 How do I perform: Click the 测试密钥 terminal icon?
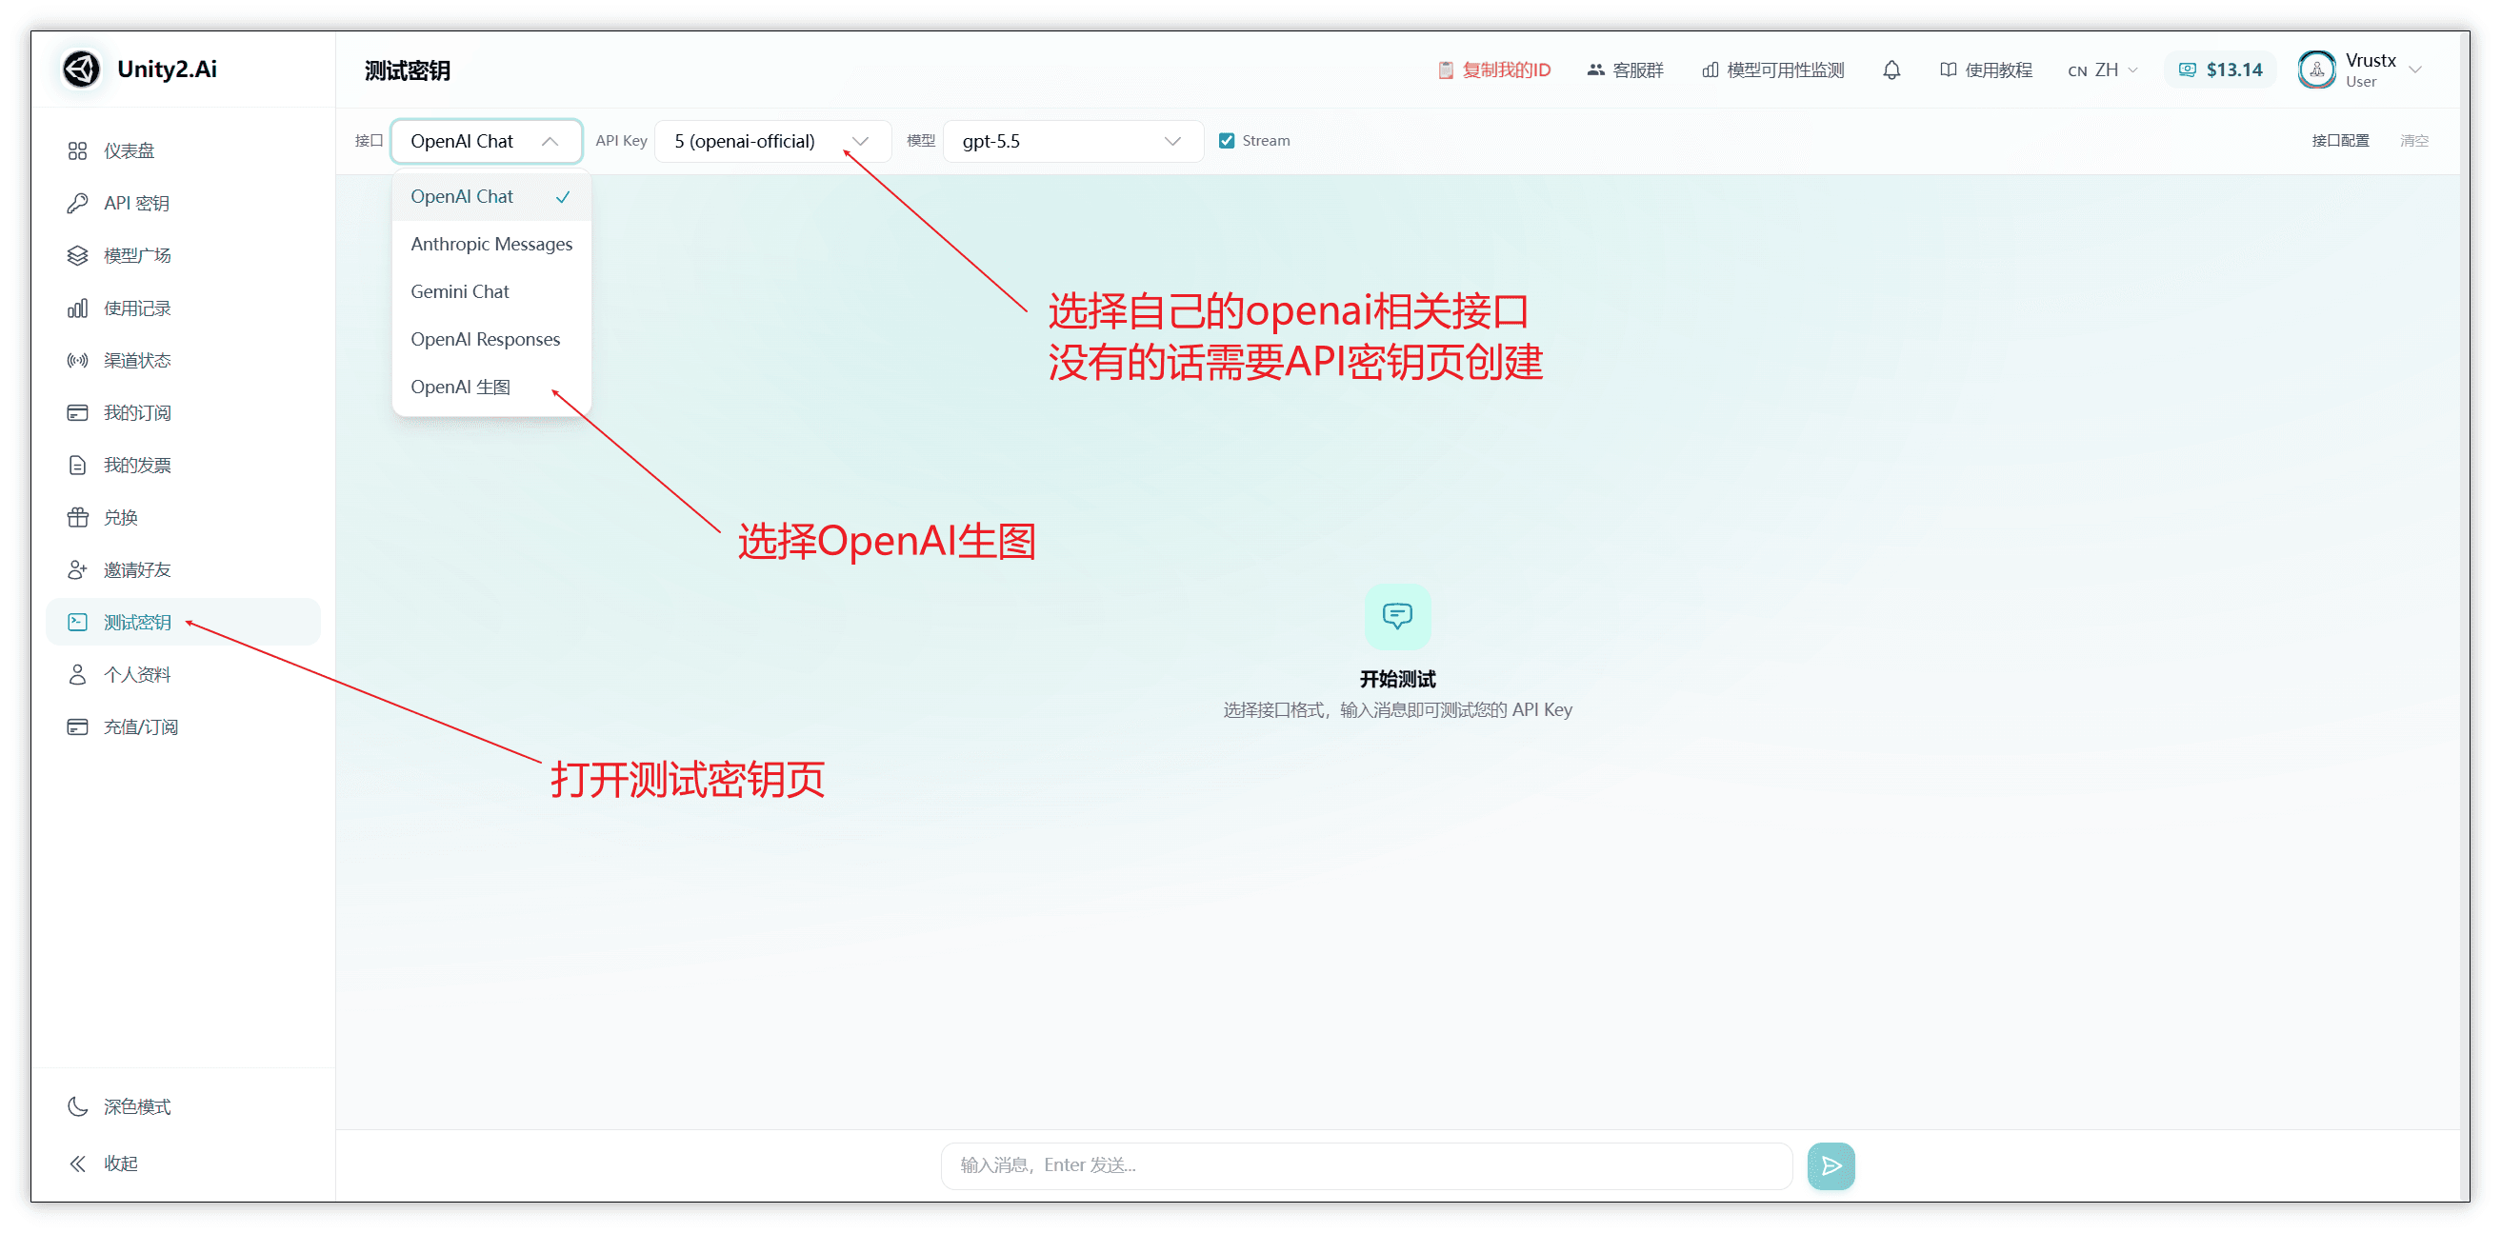(78, 623)
